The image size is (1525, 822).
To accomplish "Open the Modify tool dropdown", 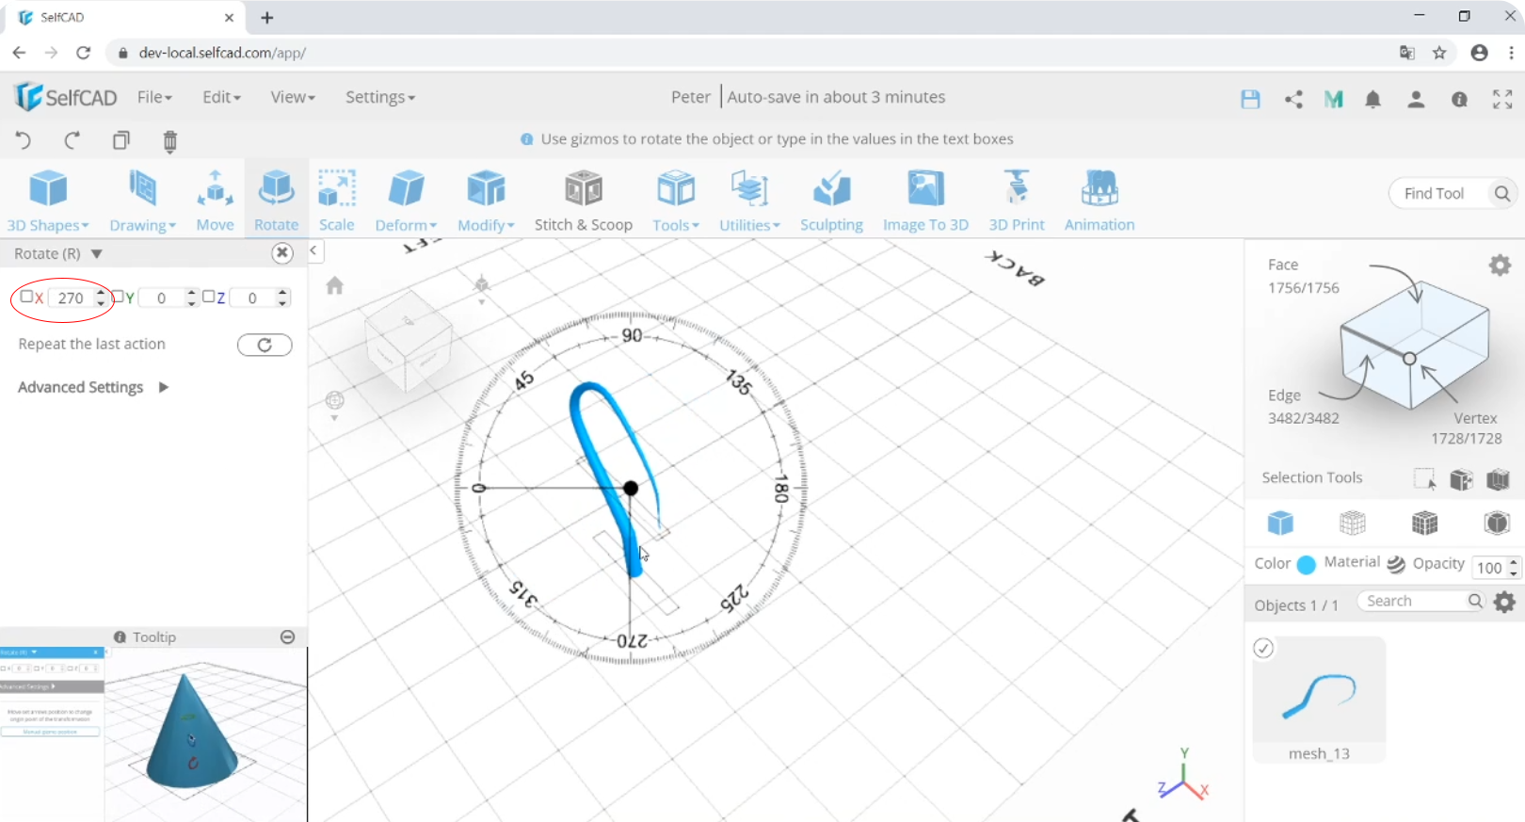I will (x=486, y=200).
